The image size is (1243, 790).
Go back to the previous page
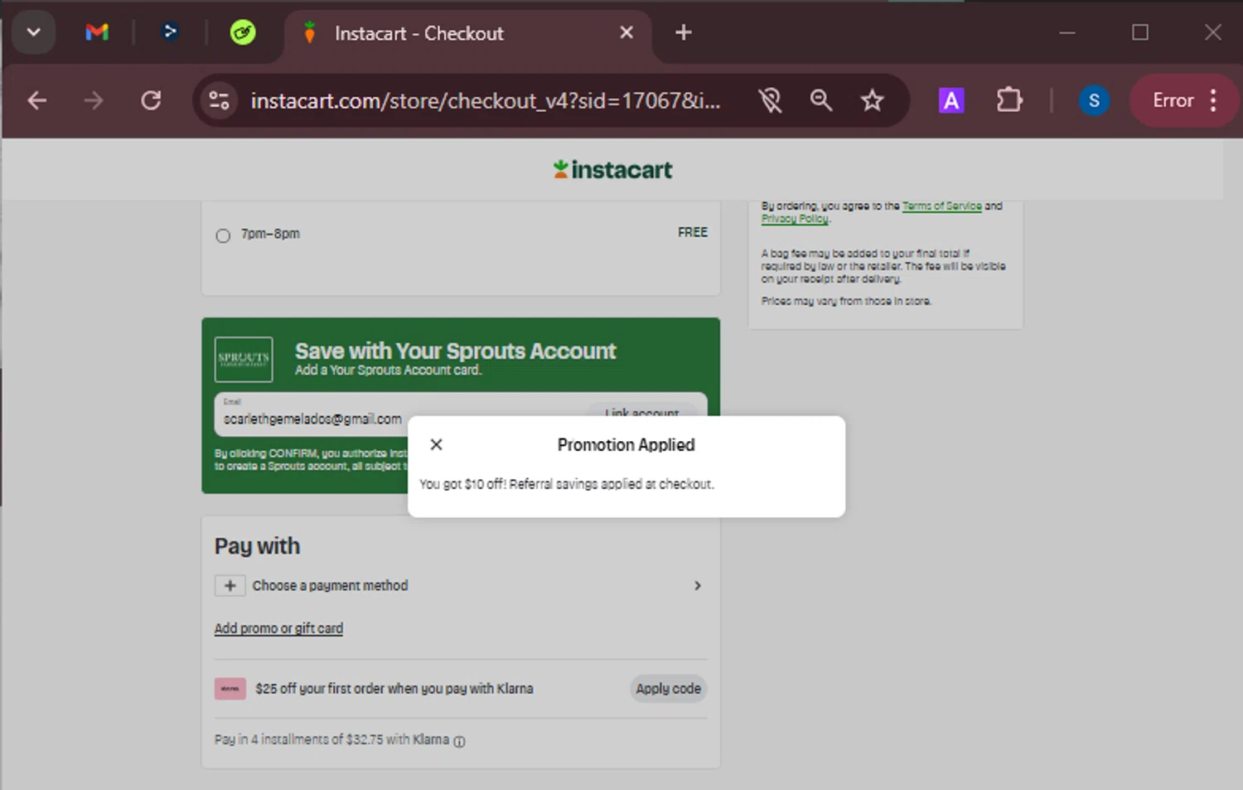click(x=37, y=100)
